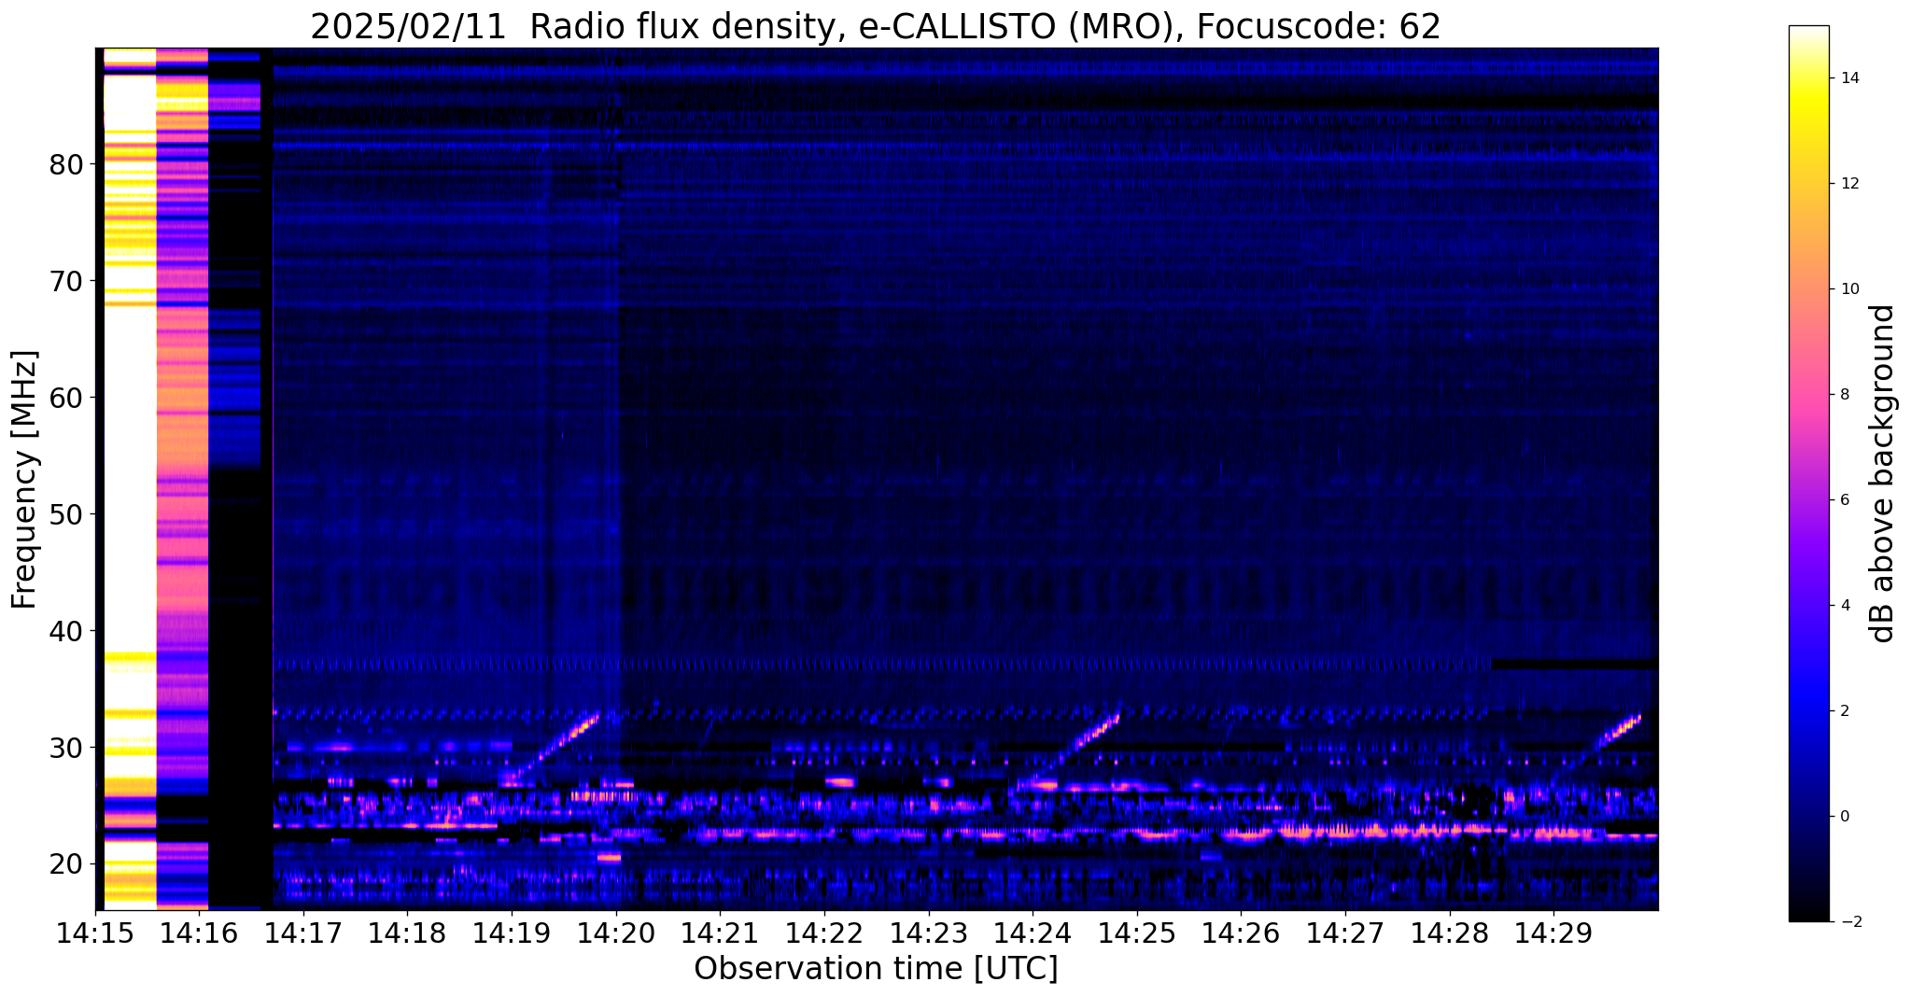This screenshot has width=1911, height=996.
Task: Click the black horizontal gap near 37 MHz at 14:29
Action: (x=1574, y=665)
